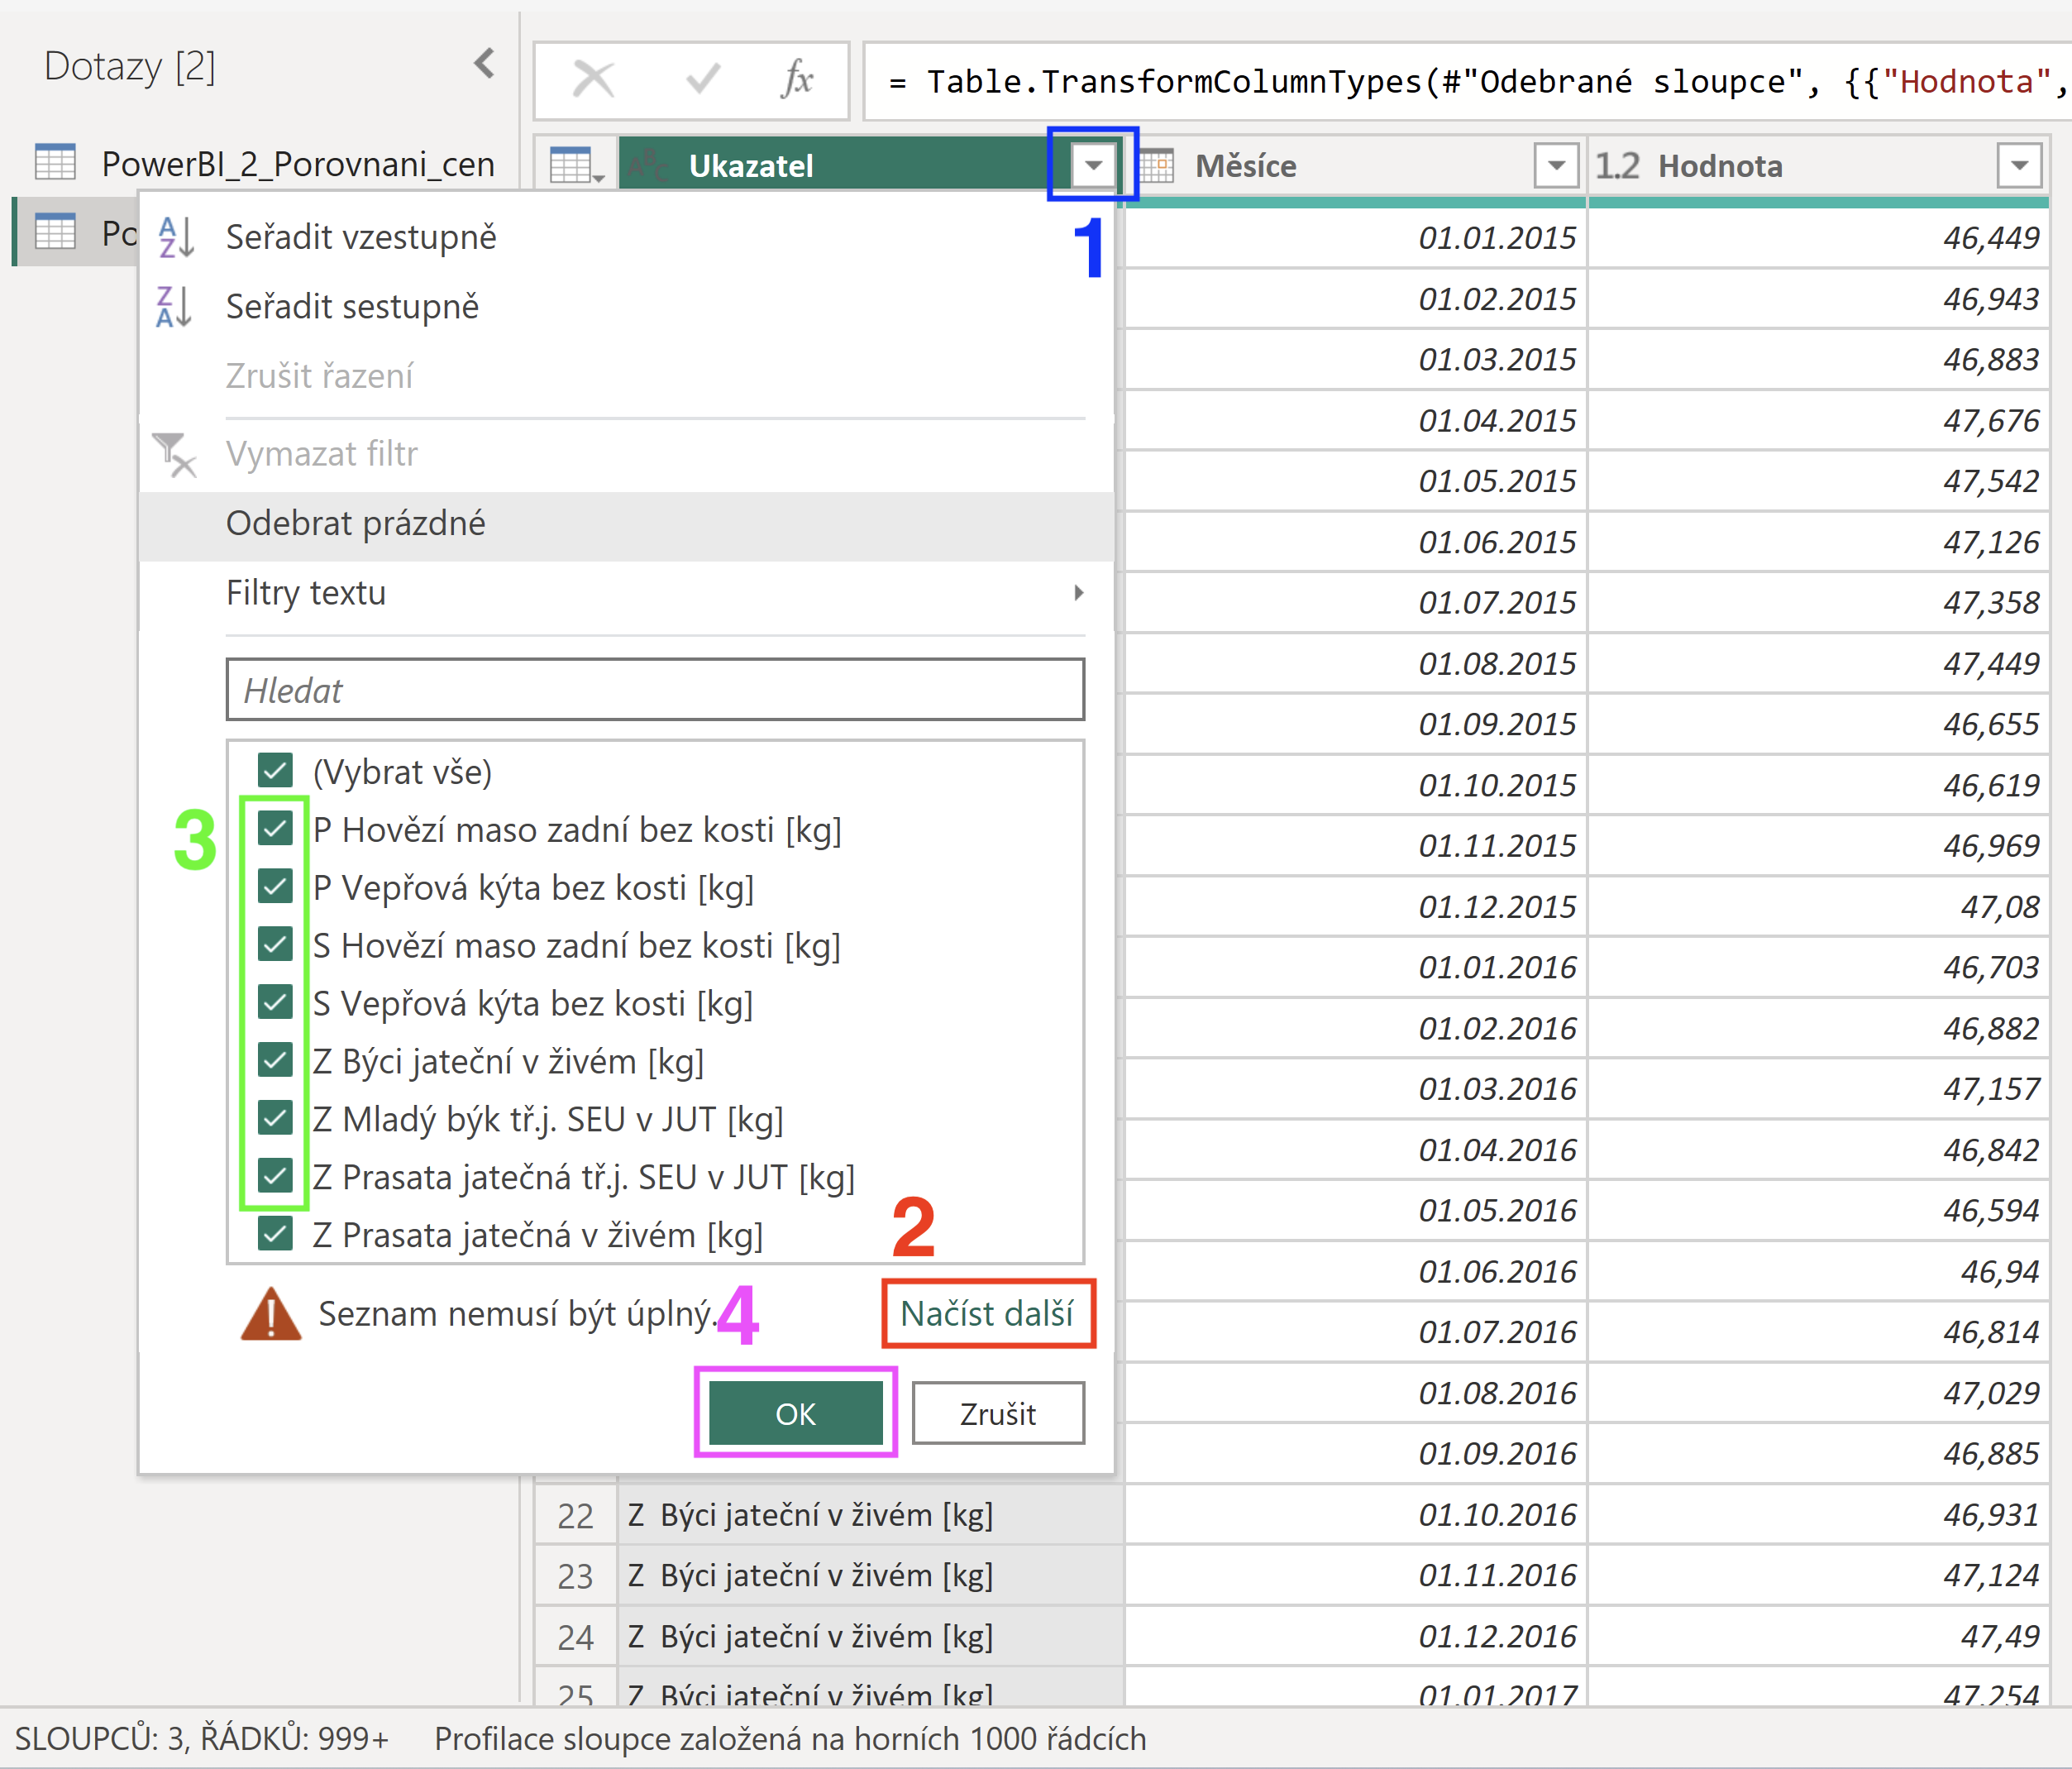Click the warning triangle icon
The image size is (2072, 1769).
tap(271, 1314)
